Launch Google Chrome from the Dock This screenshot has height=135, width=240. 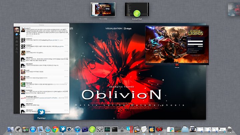point(55,129)
